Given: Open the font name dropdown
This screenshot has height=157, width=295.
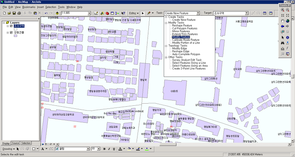Looking at the screenshot, I should 88,149.
